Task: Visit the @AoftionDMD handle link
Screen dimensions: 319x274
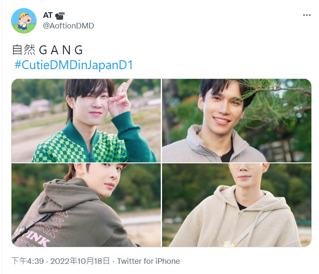Action: [x=68, y=26]
